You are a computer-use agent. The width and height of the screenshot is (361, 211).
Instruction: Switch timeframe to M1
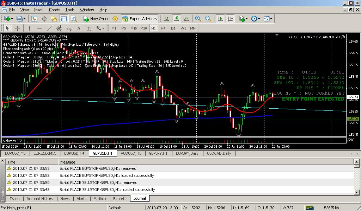tap(114, 28)
